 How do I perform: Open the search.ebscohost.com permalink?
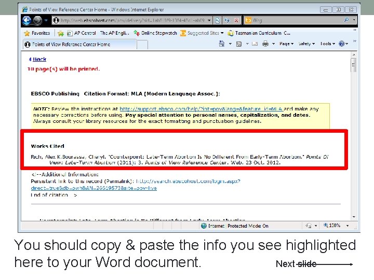[136, 185]
